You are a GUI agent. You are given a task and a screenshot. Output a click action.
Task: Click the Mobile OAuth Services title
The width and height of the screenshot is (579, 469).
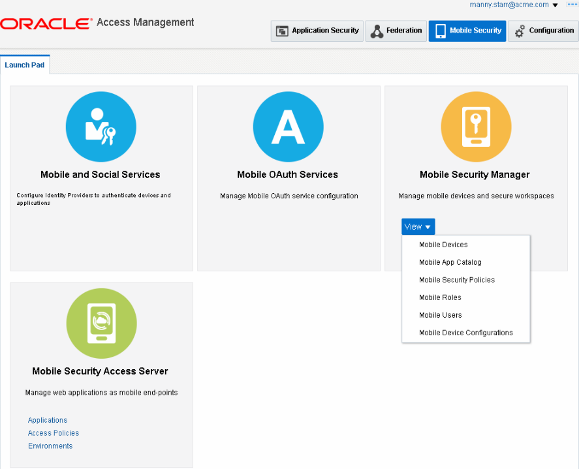click(x=288, y=175)
